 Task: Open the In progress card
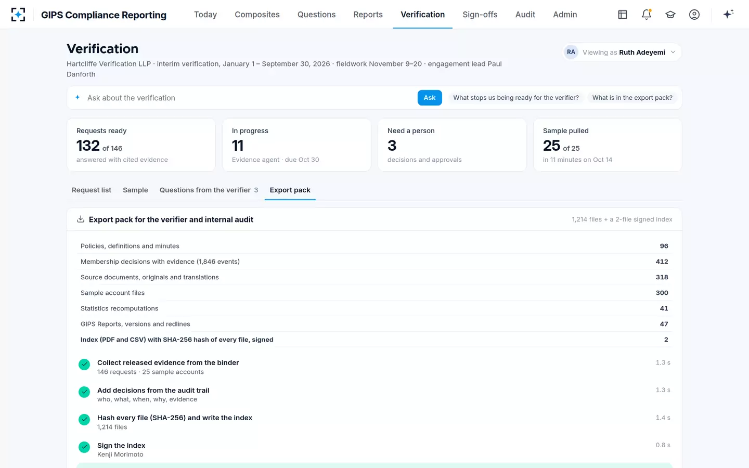pos(296,145)
